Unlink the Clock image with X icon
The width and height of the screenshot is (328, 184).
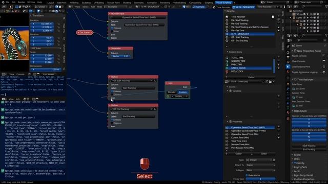[x=274, y=82]
